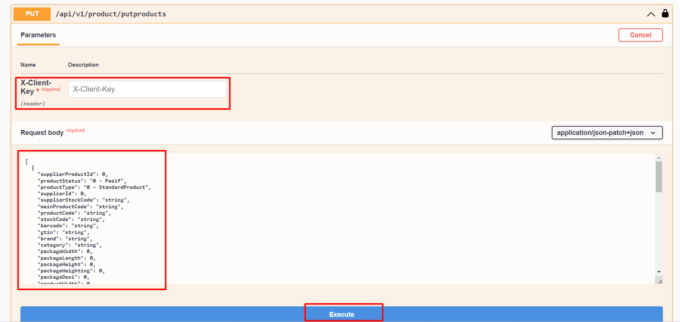The image size is (680, 322).
Task: Click the Description column header
Action: 84,65
